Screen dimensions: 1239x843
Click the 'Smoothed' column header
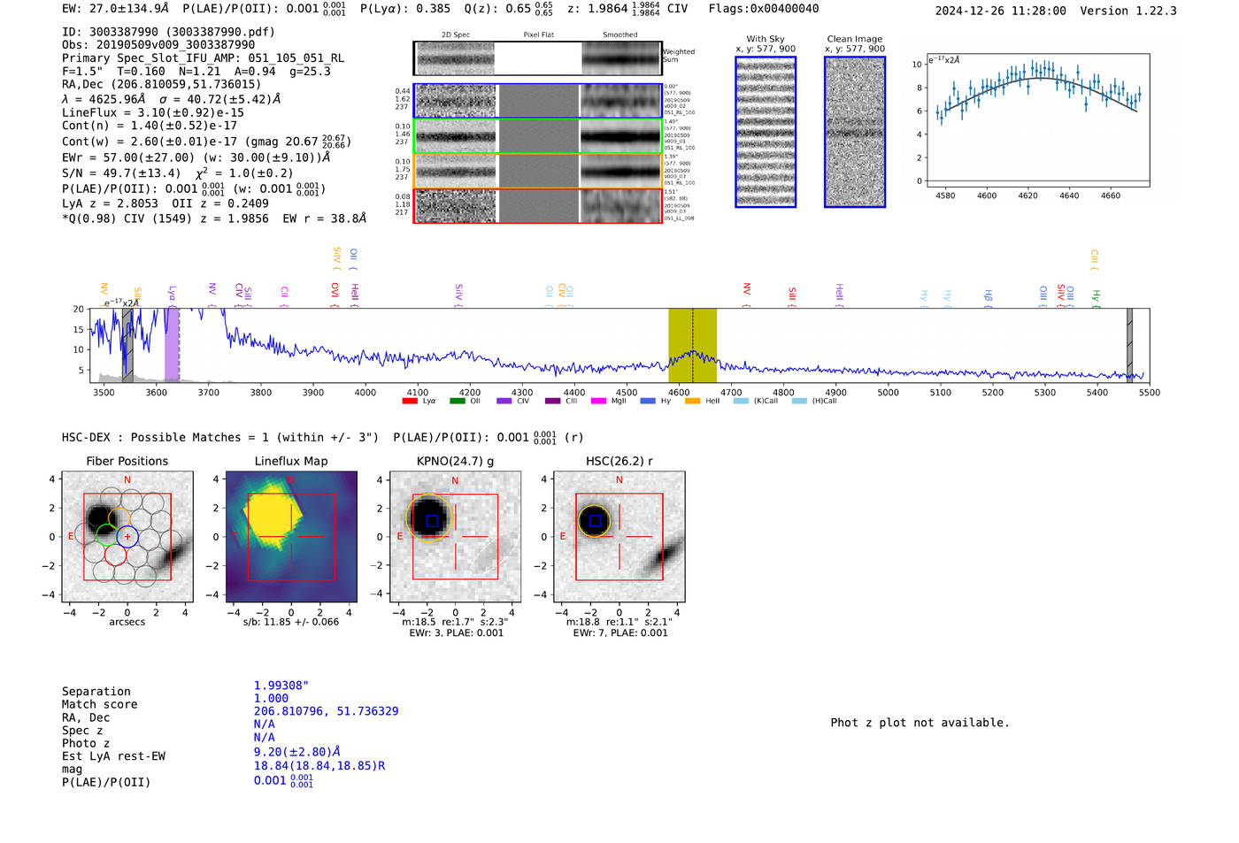coord(619,35)
